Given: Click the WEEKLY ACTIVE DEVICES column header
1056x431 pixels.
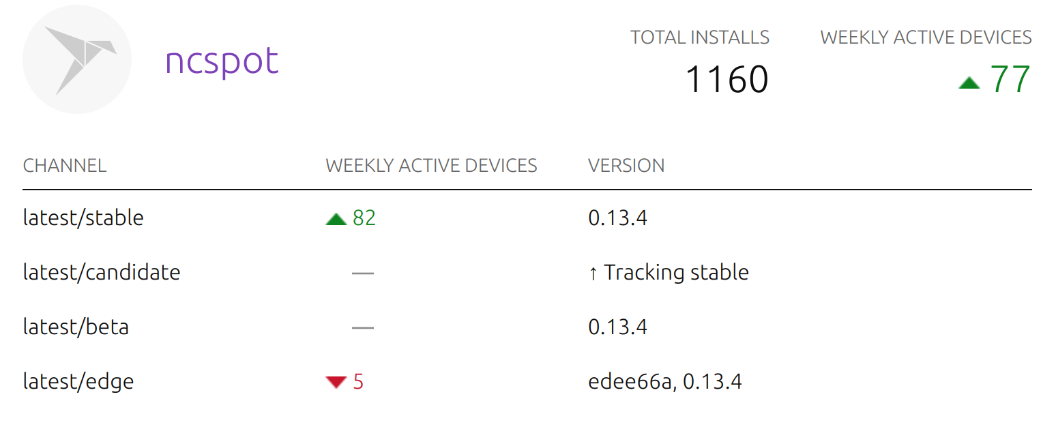Looking at the screenshot, I should click(x=431, y=166).
